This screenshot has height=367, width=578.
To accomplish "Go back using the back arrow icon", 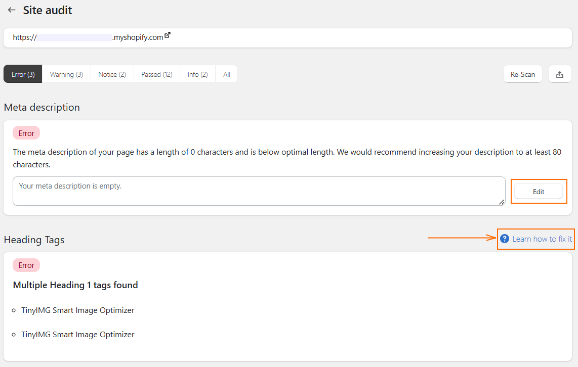I will pos(12,10).
